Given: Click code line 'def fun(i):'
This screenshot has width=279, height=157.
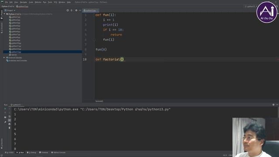Looking at the screenshot, I should pyautogui.click(x=105, y=15).
